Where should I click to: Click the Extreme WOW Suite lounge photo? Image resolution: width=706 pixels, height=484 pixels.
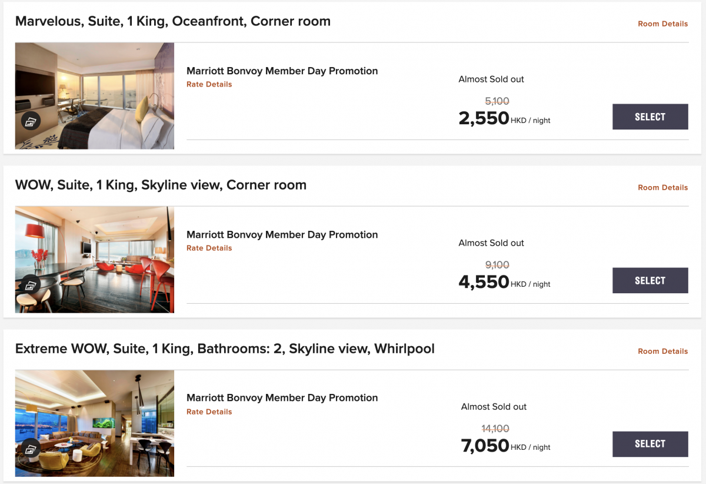pos(95,423)
